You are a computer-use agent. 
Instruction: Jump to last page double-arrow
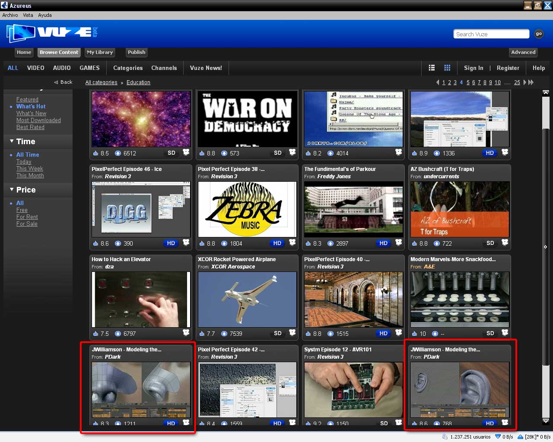click(x=531, y=82)
